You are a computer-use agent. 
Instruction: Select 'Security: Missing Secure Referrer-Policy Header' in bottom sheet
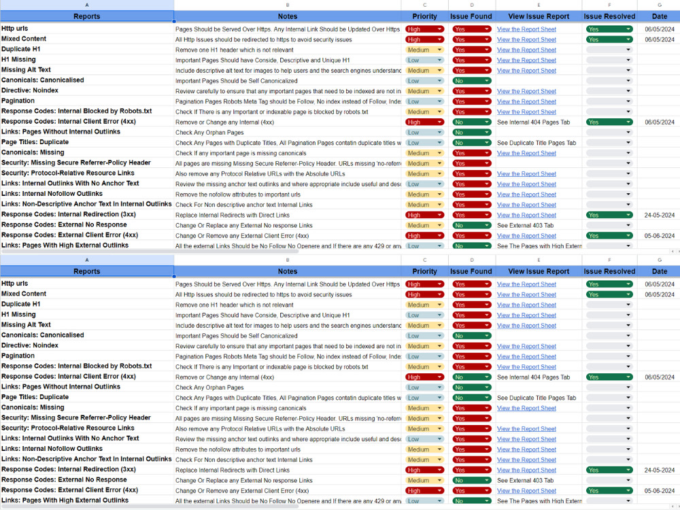click(87, 418)
